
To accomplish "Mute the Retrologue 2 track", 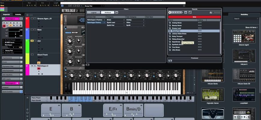I will click(x=31, y=66).
